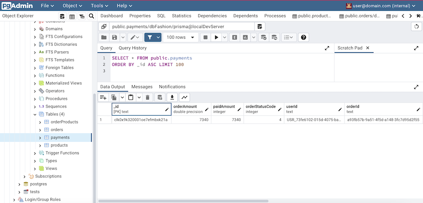This screenshot has height=203, width=423.
Task: Click the Copy rows icon
Action: 114,97
